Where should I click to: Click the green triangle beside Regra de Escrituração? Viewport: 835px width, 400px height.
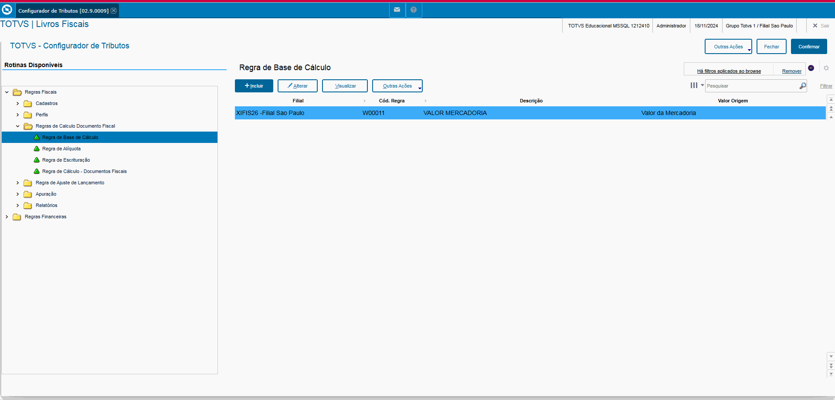pos(37,160)
